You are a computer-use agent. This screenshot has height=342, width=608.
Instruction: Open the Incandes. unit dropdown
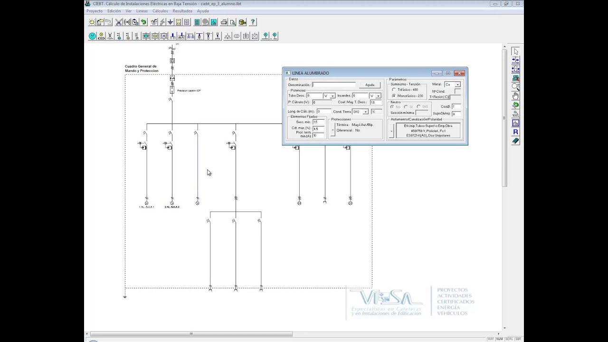[x=378, y=96]
